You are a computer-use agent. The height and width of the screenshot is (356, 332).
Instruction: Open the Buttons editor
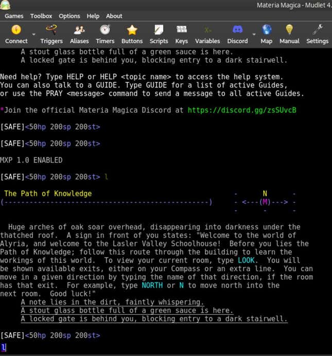(132, 34)
